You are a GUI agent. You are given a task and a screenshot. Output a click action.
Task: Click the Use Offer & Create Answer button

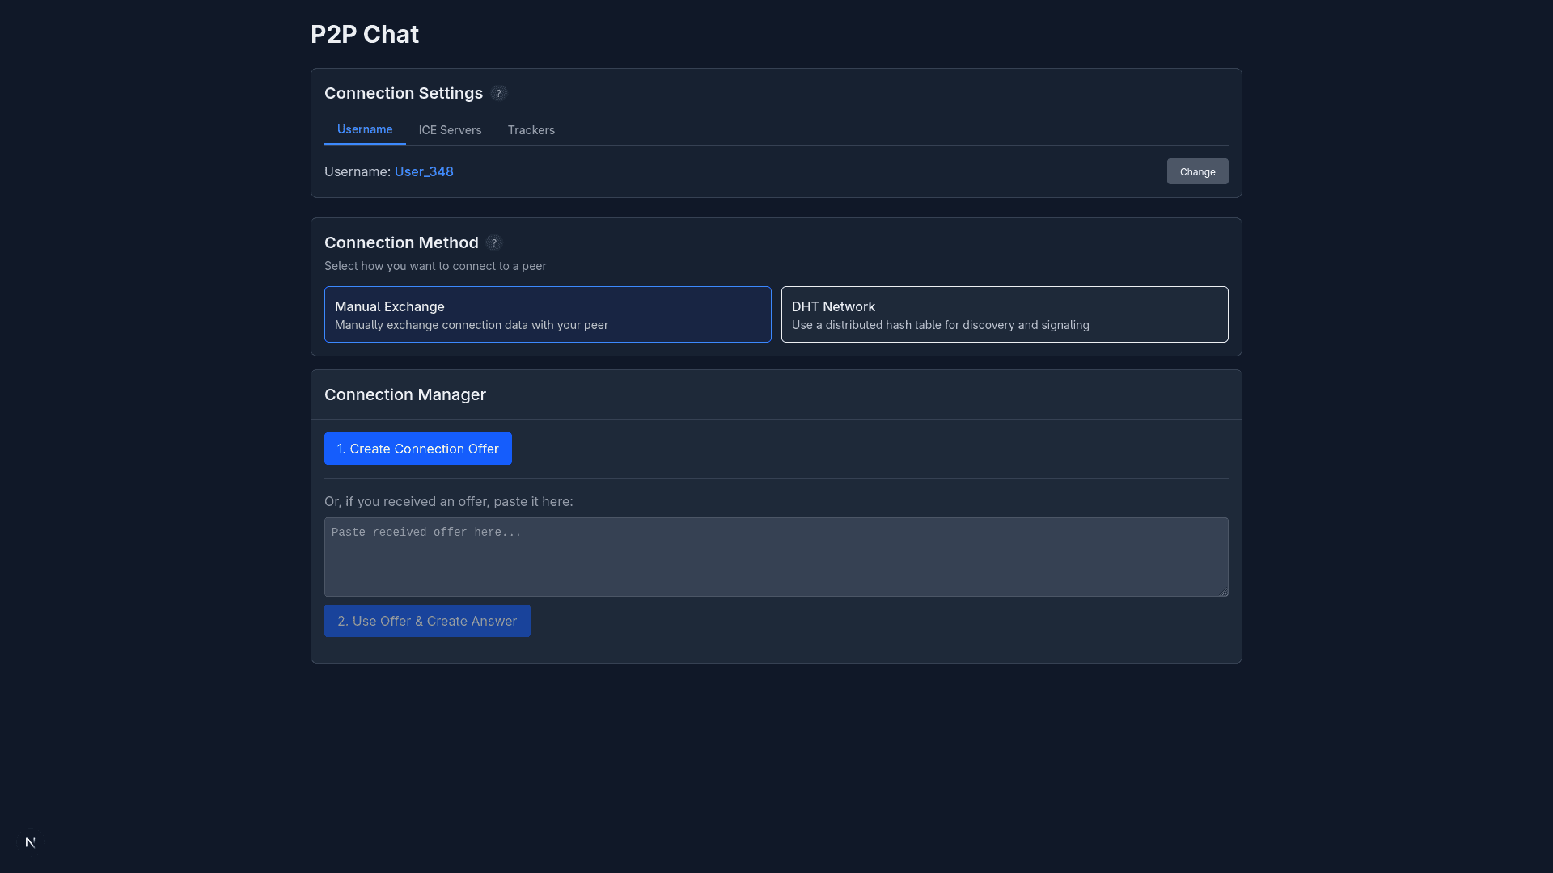pos(427,621)
